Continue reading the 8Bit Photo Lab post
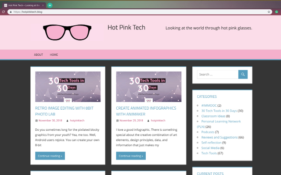 [50, 156]
